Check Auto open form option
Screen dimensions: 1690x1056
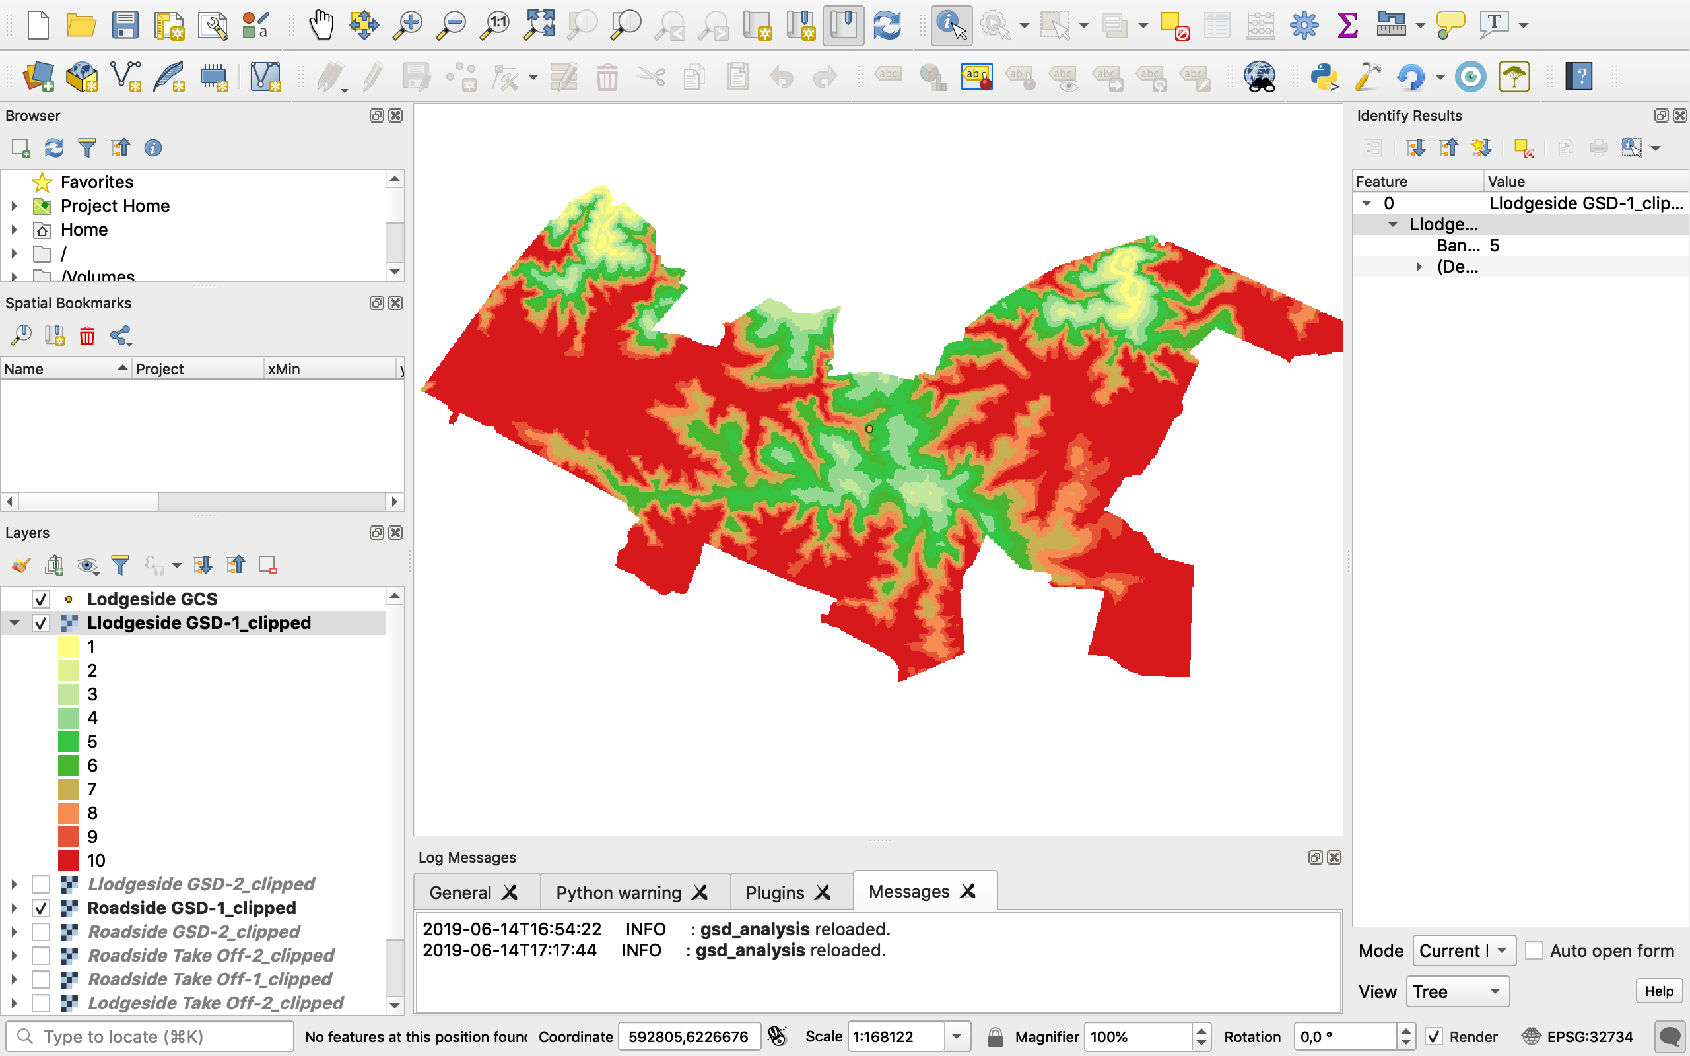pos(1534,950)
